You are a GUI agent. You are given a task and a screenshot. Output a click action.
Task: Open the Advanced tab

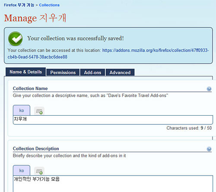pyautogui.click(x=120, y=72)
